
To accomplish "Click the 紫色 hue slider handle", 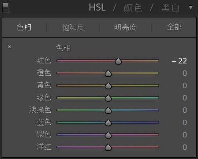I will (108, 135).
